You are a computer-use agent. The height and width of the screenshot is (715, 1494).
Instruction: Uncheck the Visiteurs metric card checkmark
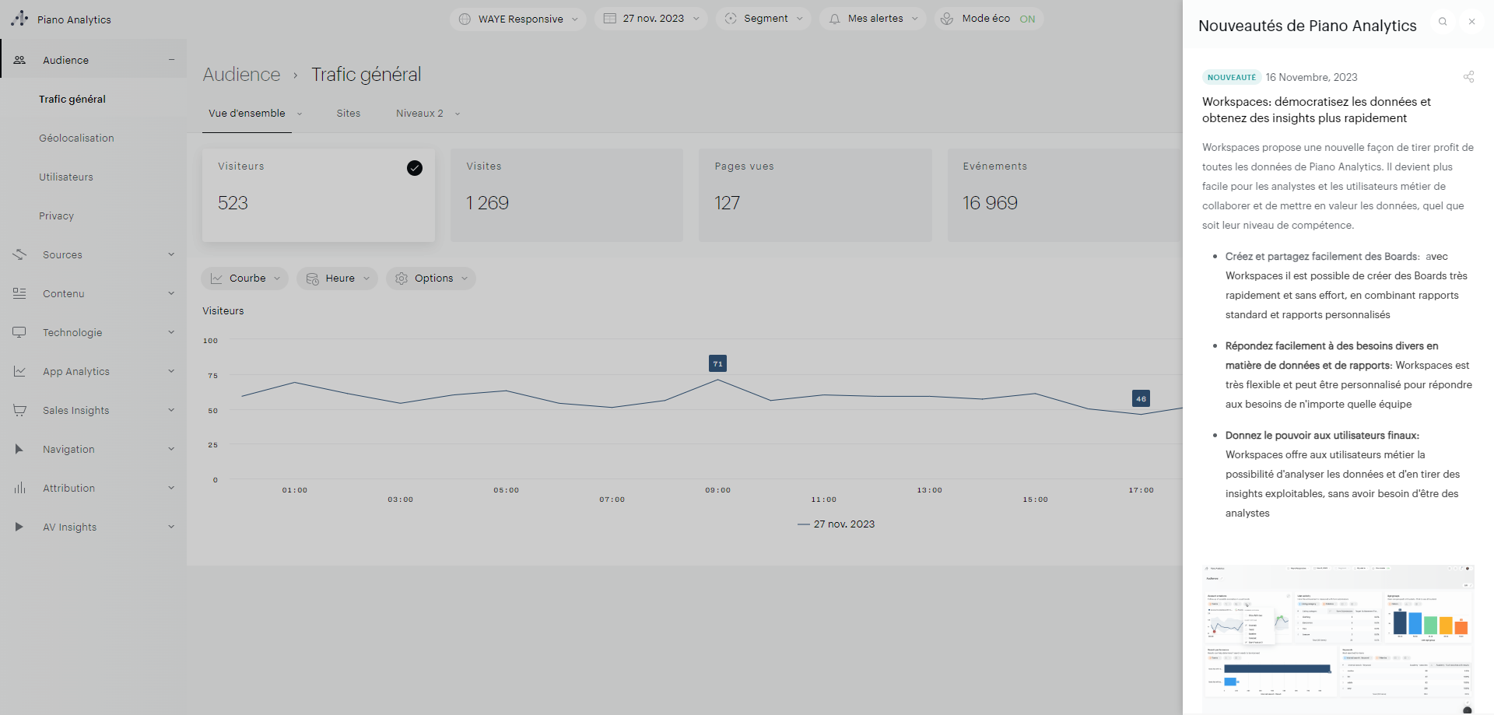415,168
